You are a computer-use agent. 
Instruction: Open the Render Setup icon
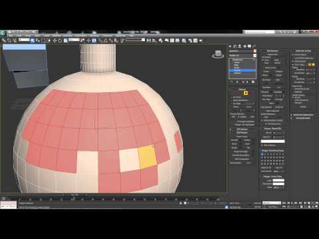pyautogui.click(x=190, y=40)
